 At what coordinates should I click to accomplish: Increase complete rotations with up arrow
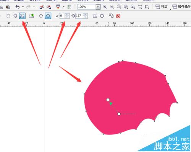point(67,15)
